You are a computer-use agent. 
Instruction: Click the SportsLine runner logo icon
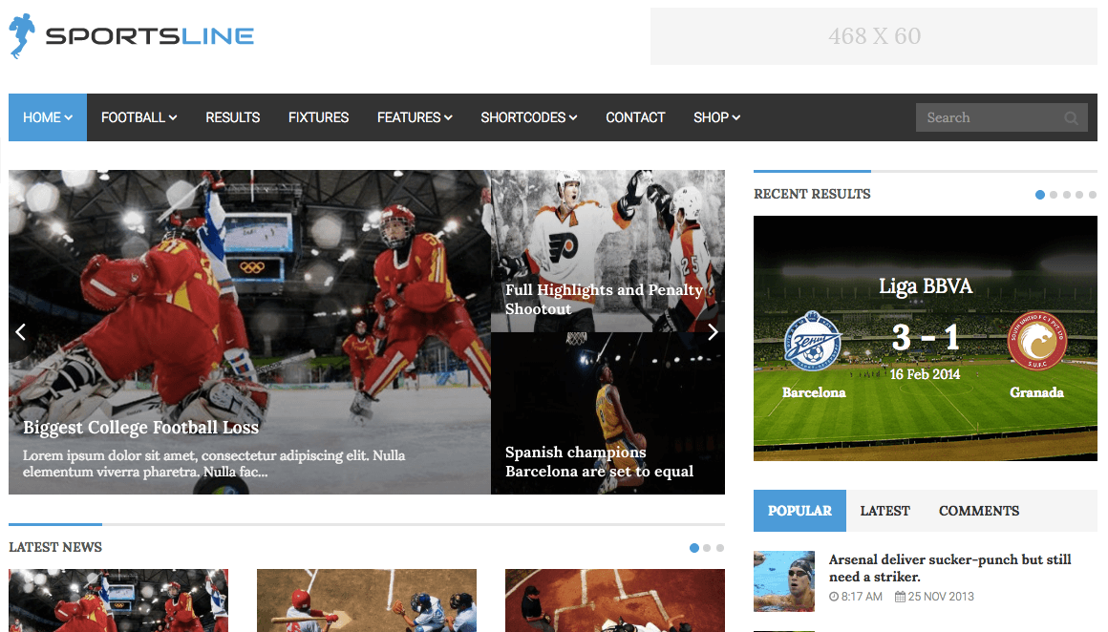(22, 36)
